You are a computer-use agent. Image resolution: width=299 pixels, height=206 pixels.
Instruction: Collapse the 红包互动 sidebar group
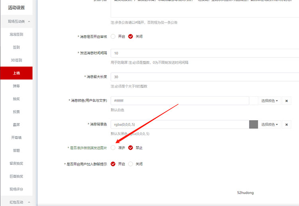[16, 202]
